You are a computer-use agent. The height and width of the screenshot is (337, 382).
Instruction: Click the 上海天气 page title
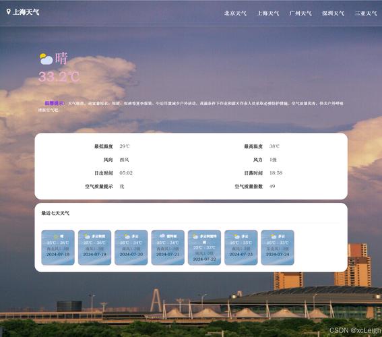(x=26, y=12)
